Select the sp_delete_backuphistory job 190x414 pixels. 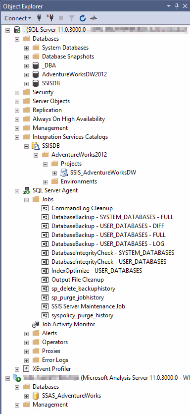click(83, 289)
